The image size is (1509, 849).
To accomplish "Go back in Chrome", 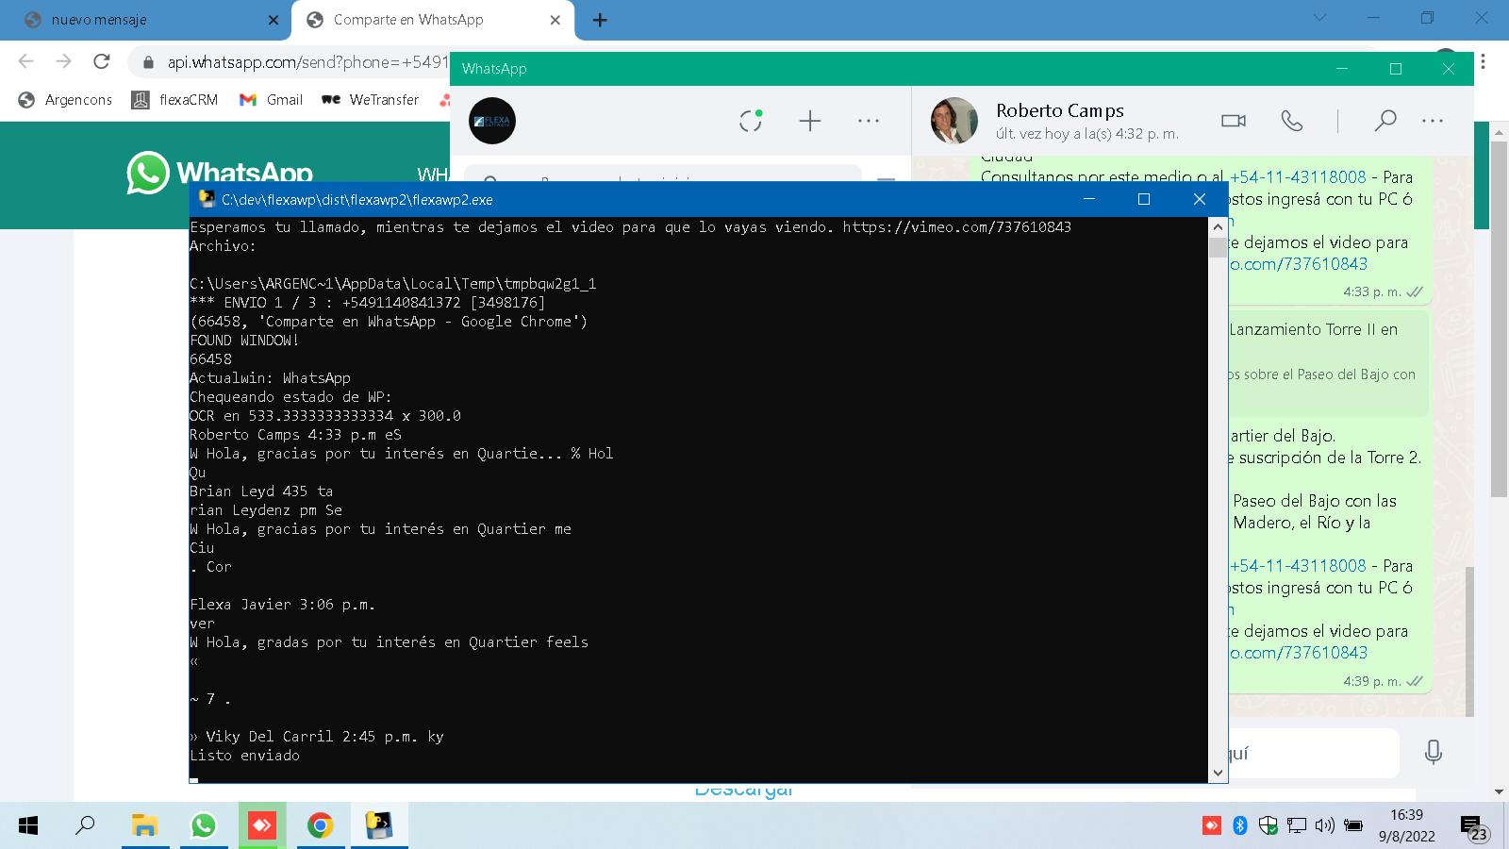I will pyautogui.click(x=26, y=62).
